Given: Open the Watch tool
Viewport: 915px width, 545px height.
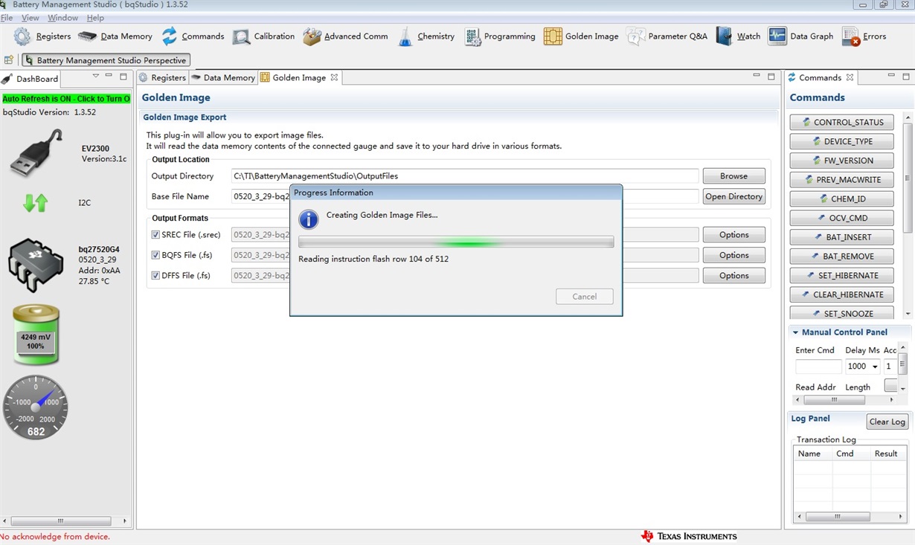Looking at the screenshot, I should [x=738, y=36].
